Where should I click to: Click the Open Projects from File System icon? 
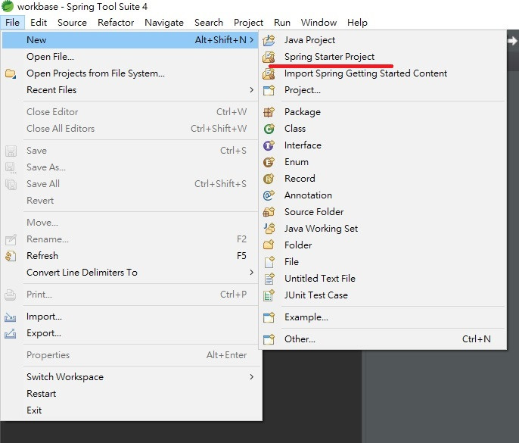pyautogui.click(x=11, y=73)
